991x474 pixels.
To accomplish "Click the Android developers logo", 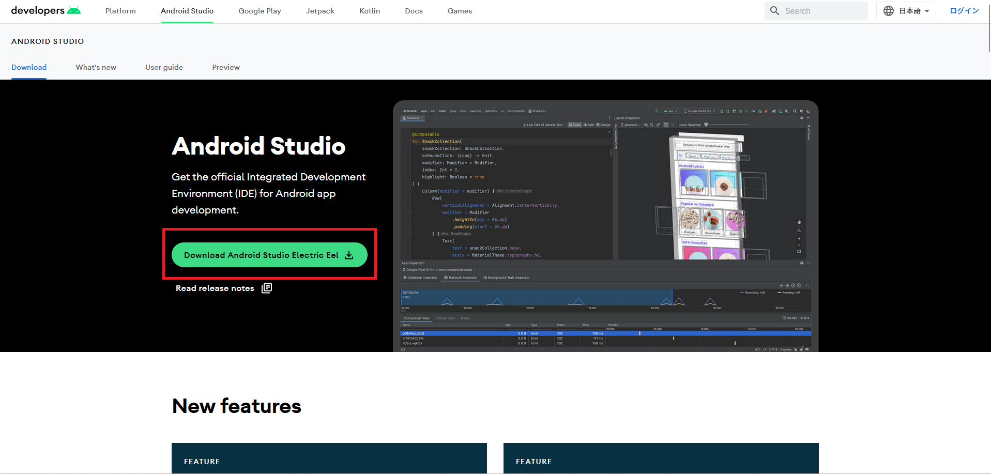I will click(x=45, y=11).
